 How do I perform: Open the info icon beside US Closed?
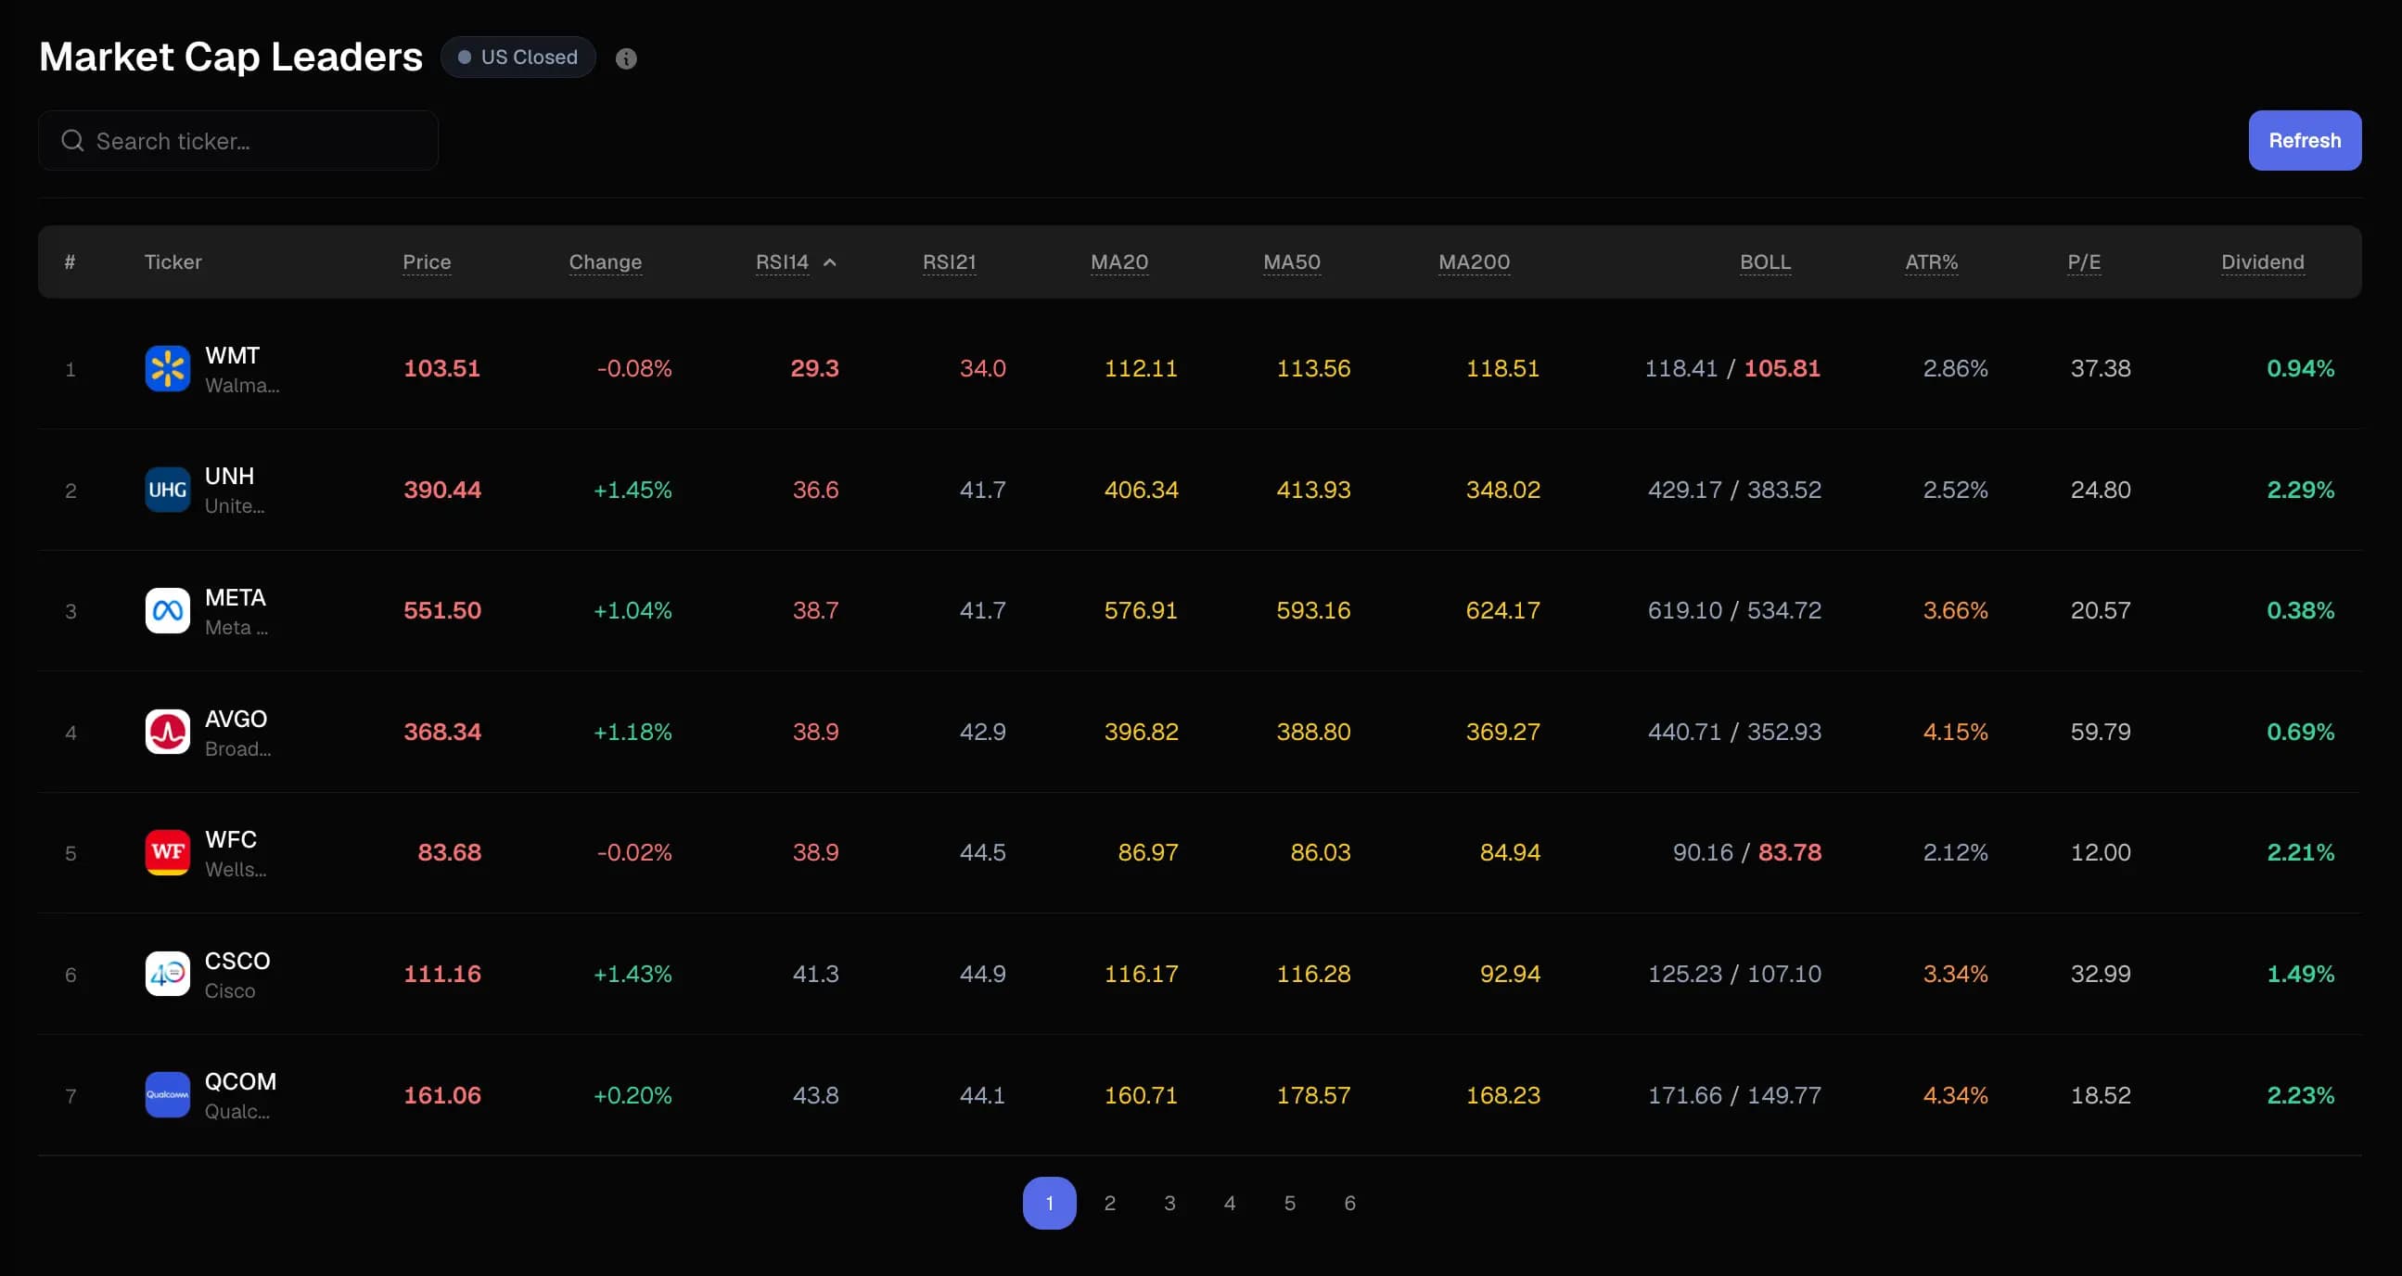click(x=627, y=57)
